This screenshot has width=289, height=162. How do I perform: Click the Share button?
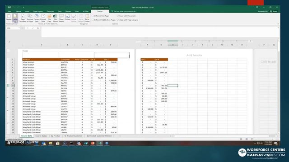274,11
